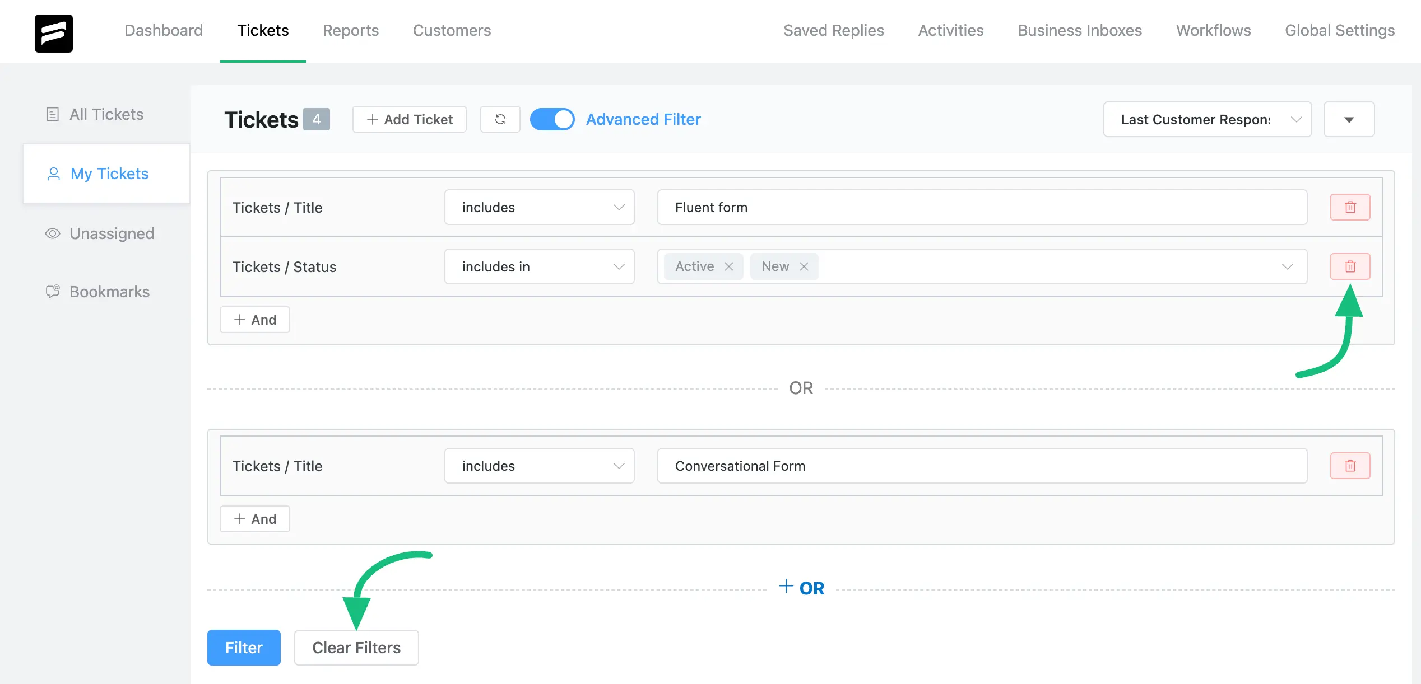Remove the Active status tag

pyautogui.click(x=729, y=266)
